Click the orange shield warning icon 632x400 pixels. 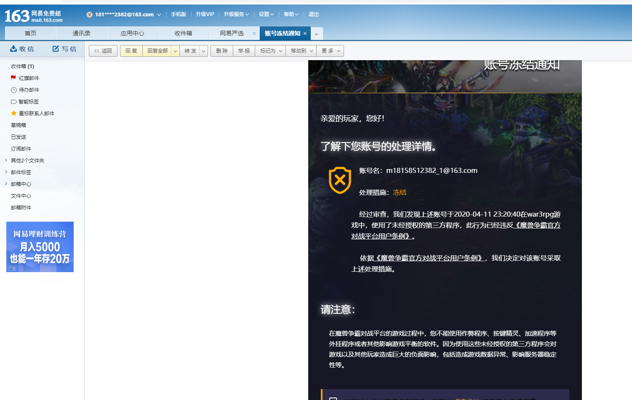(x=340, y=180)
